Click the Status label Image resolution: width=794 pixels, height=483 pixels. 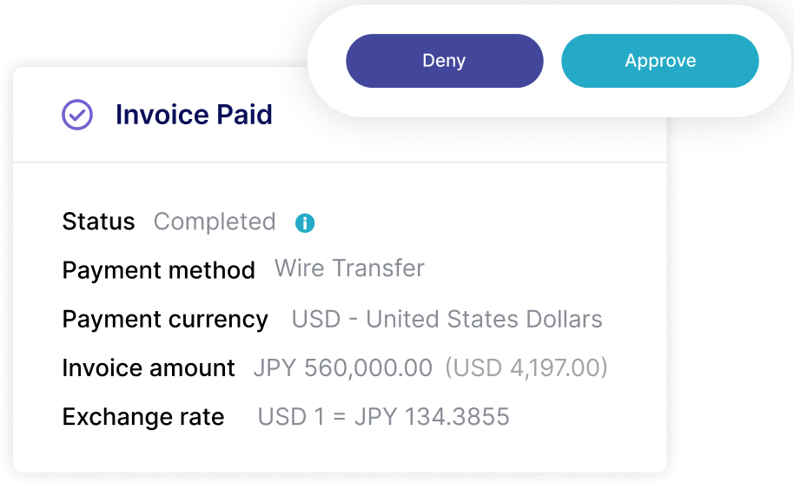[x=99, y=222]
